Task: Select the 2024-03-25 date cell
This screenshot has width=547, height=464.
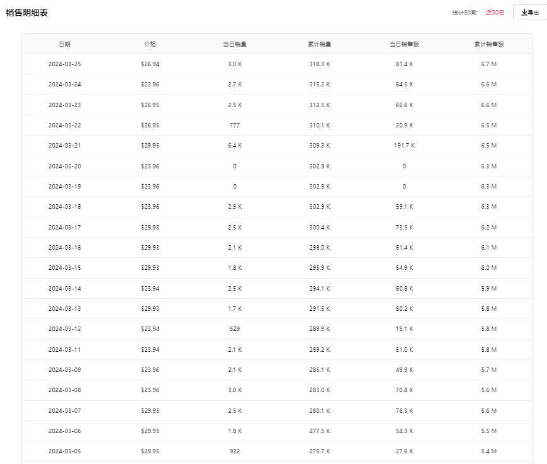Action: point(64,64)
